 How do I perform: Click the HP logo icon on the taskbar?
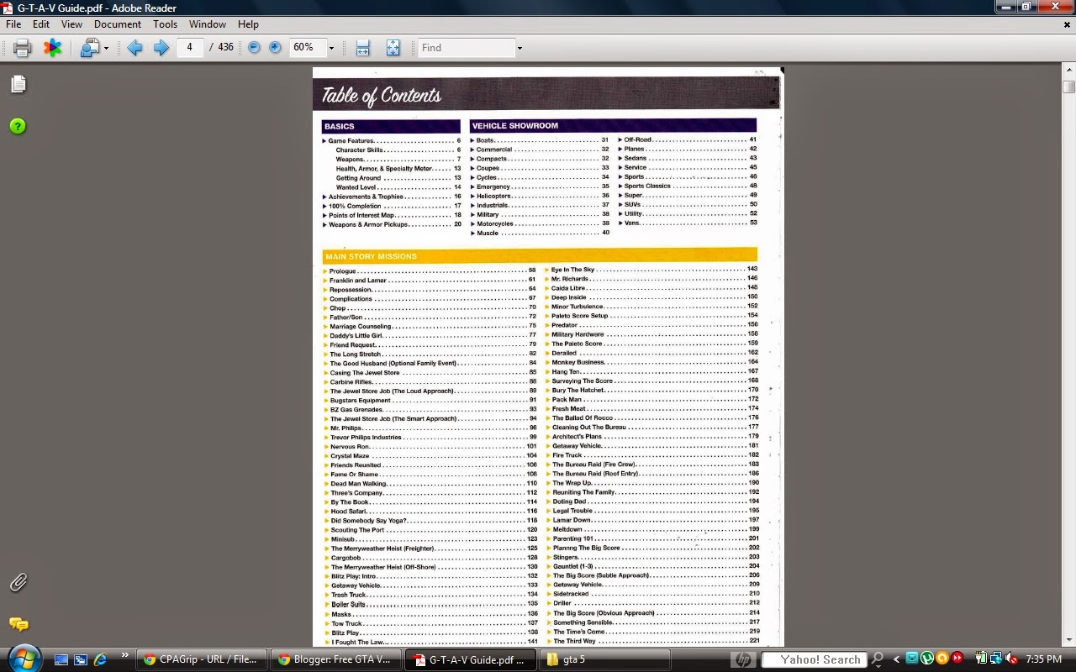tap(743, 659)
